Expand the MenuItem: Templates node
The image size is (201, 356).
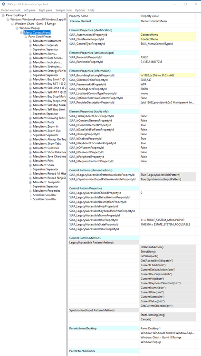point(30,182)
